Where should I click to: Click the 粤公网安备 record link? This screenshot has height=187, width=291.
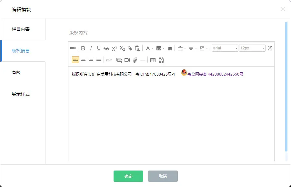click(215, 74)
